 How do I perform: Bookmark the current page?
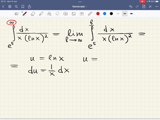coord(23,7)
